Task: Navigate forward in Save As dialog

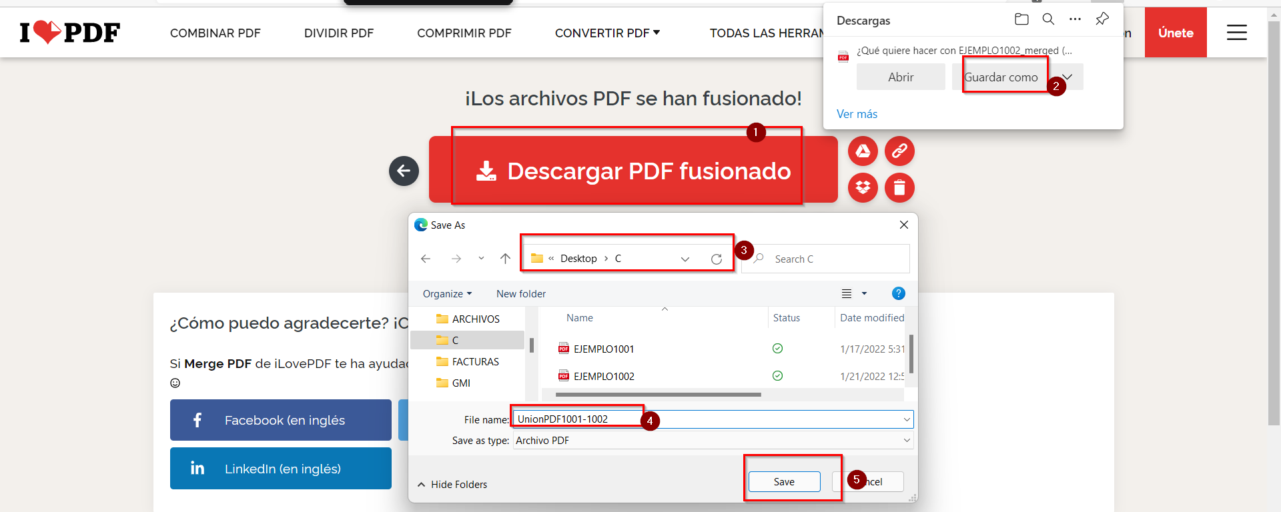Action: coord(456,259)
